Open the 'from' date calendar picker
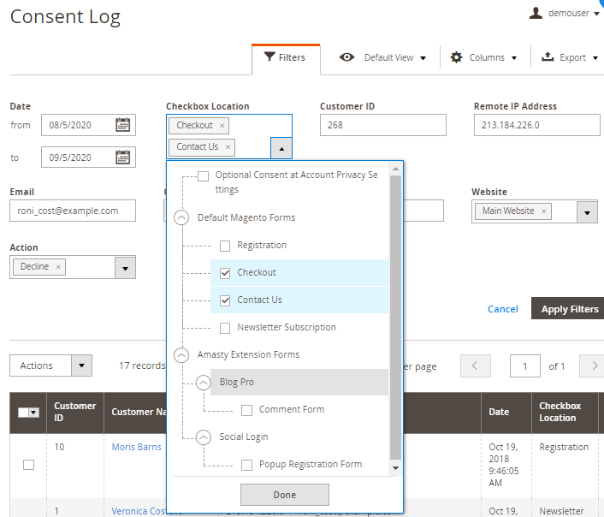This screenshot has height=517, width=604. (123, 125)
